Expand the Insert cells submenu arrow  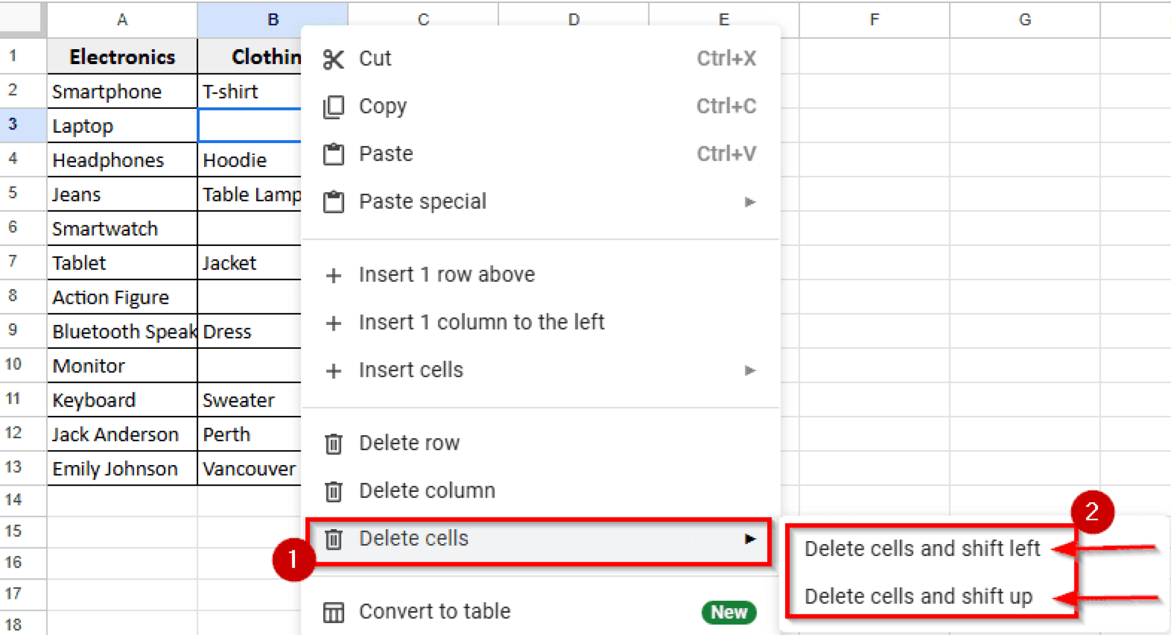(x=750, y=371)
